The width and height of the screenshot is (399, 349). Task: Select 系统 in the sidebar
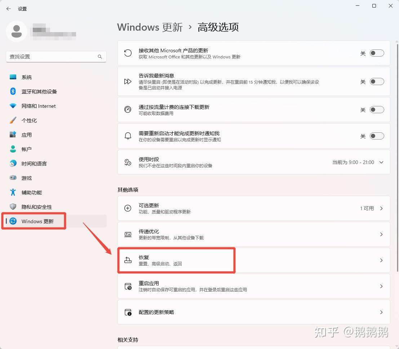[x=56, y=77]
